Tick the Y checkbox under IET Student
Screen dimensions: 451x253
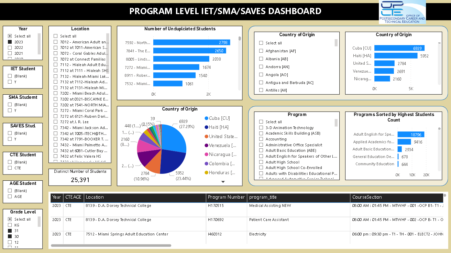(10, 82)
